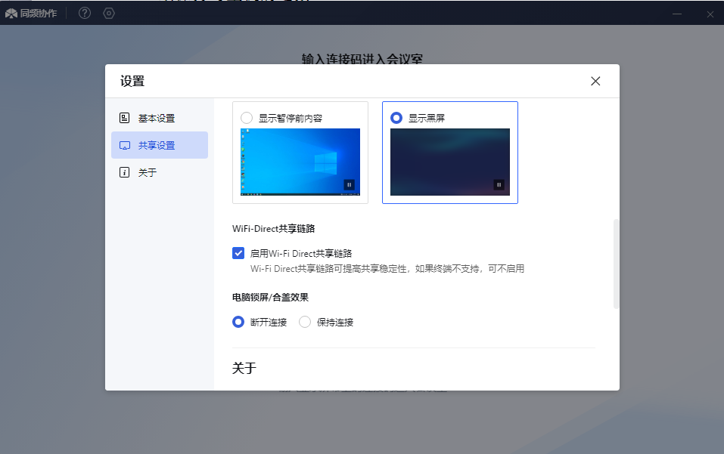Click the Windows desktop preview thumbnail

click(x=300, y=162)
